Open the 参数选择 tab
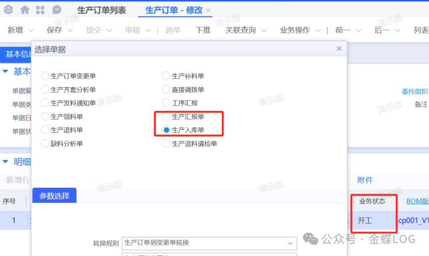The height and width of the screenshot is (256, 429). tap(54, 195)
